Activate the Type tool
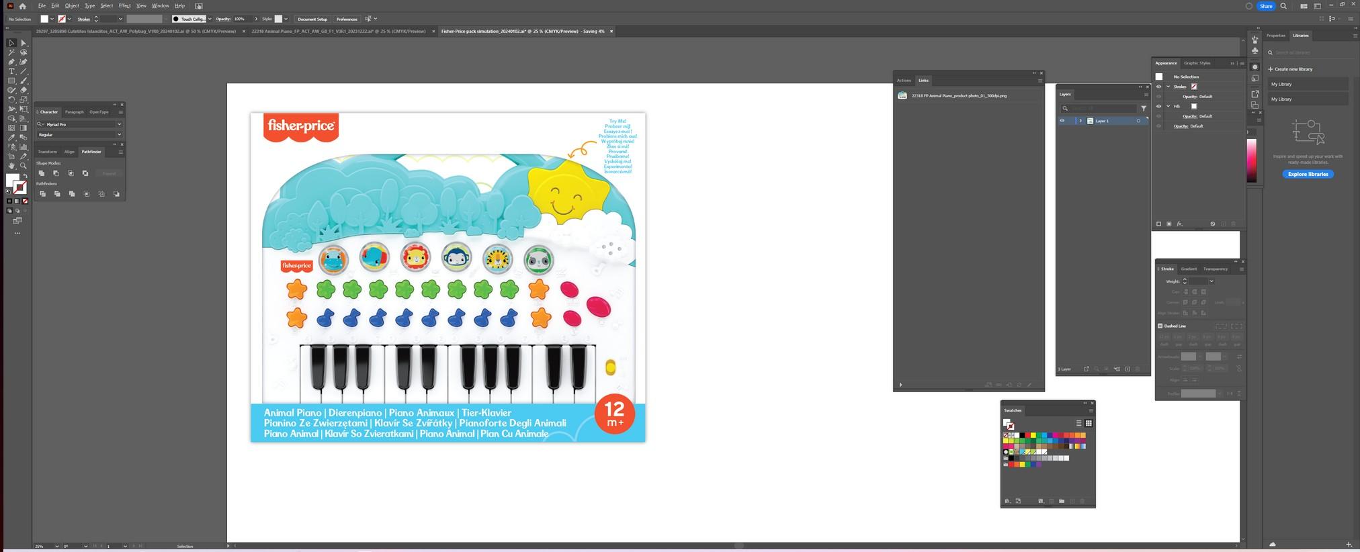 coord(11,71)
